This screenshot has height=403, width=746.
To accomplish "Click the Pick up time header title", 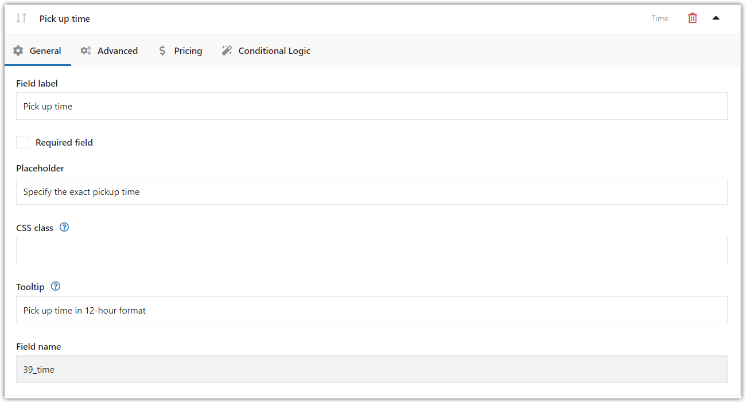I will tap(65, 18).
